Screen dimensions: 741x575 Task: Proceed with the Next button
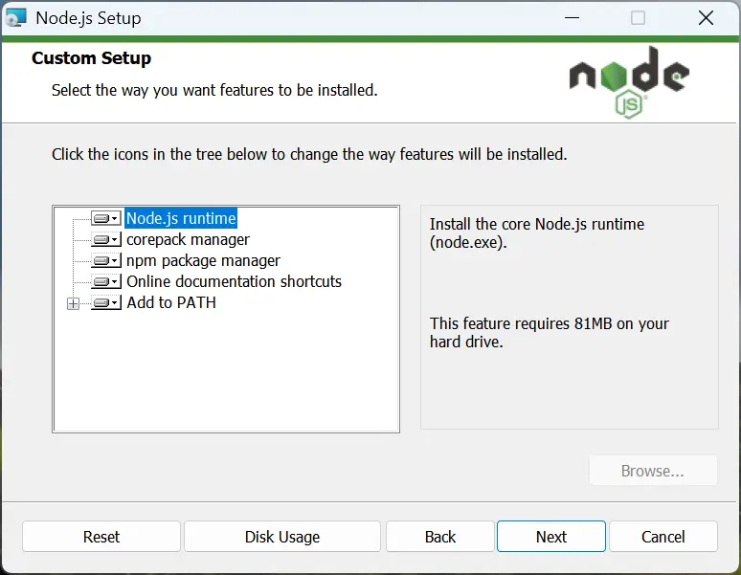[551, 537]
